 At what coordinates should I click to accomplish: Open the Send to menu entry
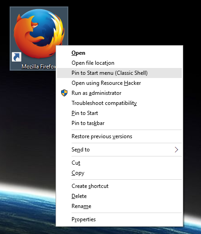tap(119, 150)
